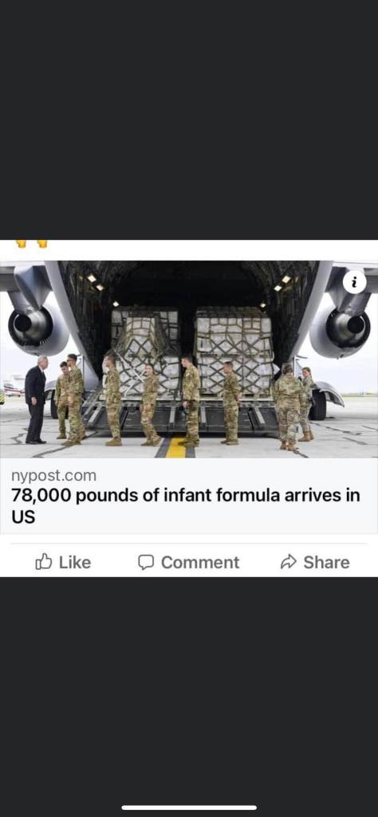Tap the right netted cargo pallet
The width and height of the screenshot is (378, 817).
pos(234,350)
